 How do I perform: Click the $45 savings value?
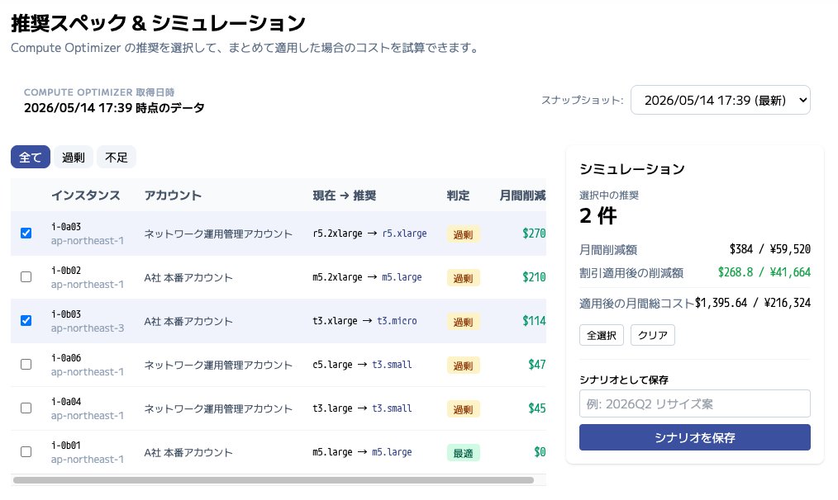click(537, 408)
